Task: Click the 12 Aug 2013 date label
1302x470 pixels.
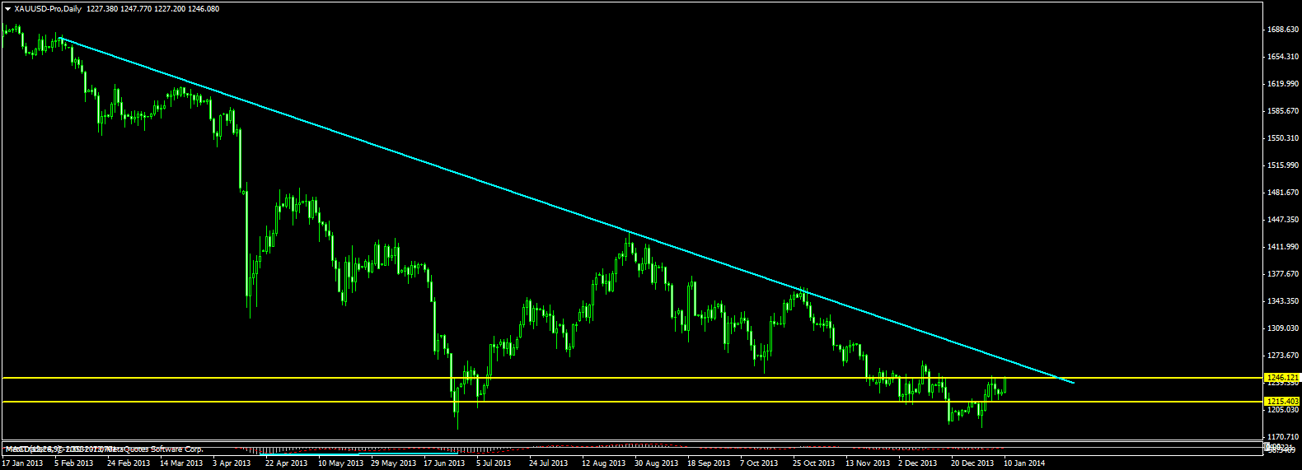Action: [603, 463]
